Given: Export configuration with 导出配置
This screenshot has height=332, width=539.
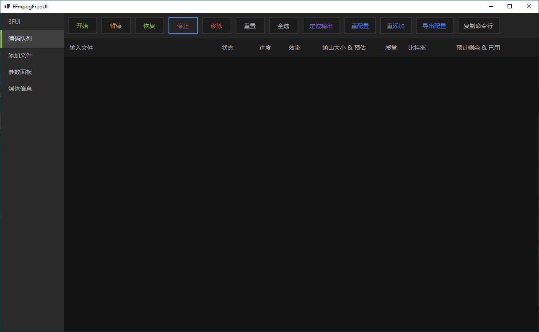Looking at the screenshot, I should coord(434,26).
